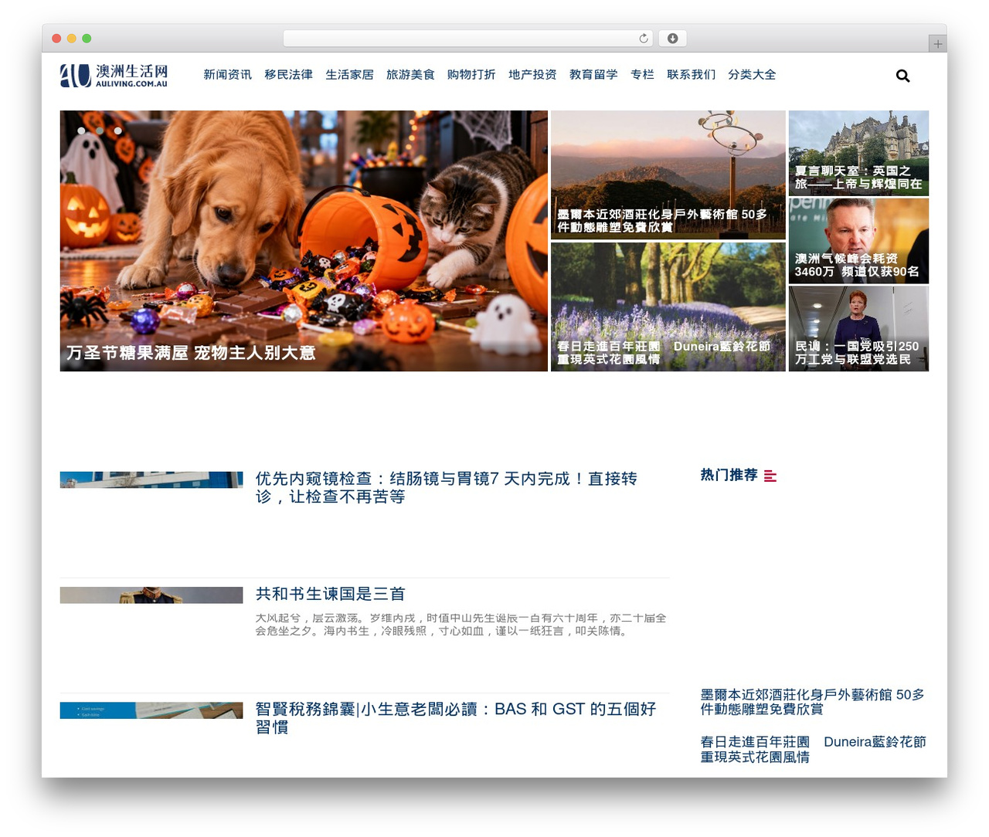
Task: Open the 澳洲气候峰会耗资3460万 tile
Action: click(858, 241)
